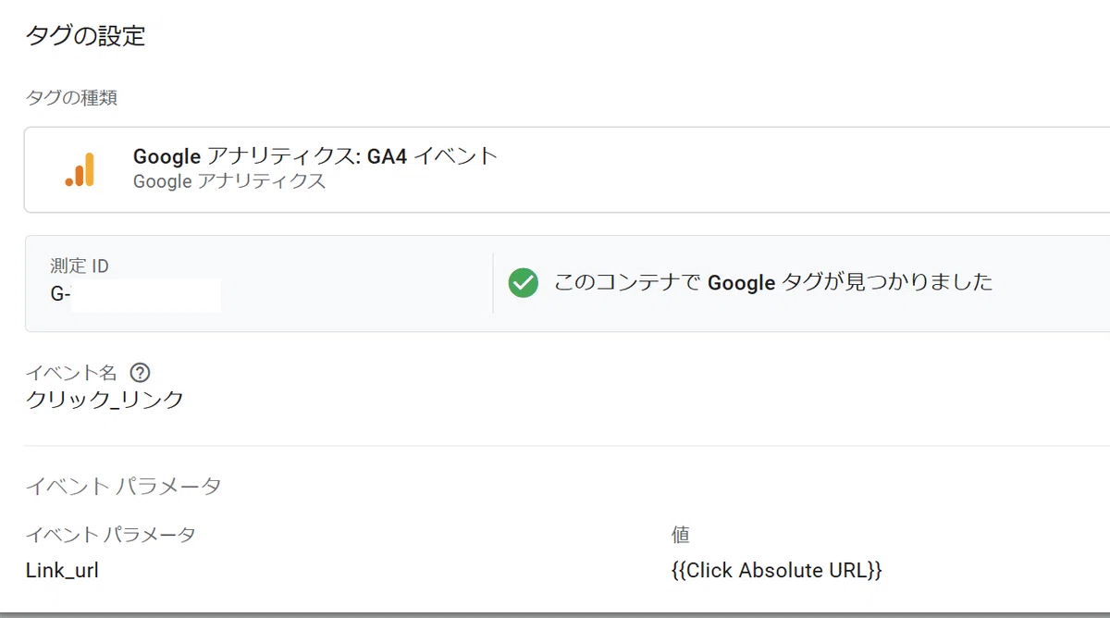Click the event name クリック_リンク
The width and height of the screenshot is (1110, 618).
point(105,400)
